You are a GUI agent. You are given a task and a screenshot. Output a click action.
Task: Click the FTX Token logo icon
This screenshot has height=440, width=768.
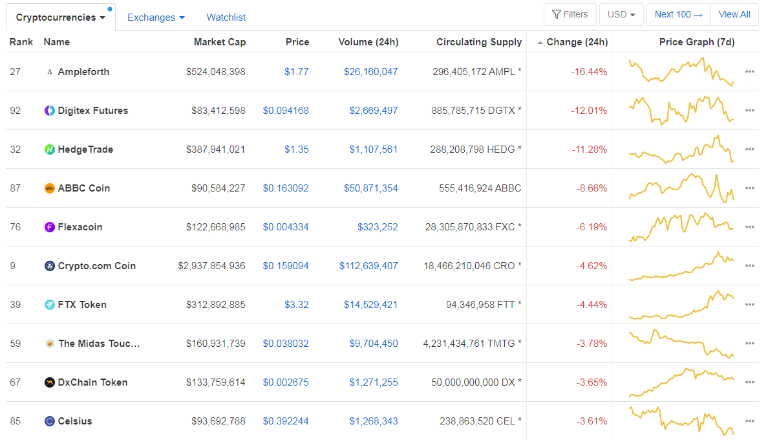50,305
